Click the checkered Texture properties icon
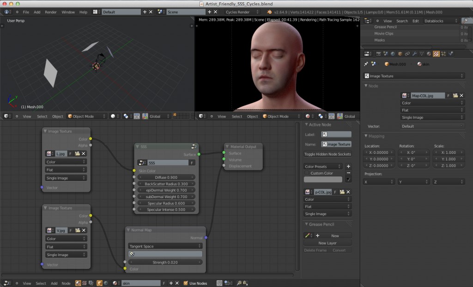Image resolution: width=473 pixels, height=287 pixels. [436, 53]
